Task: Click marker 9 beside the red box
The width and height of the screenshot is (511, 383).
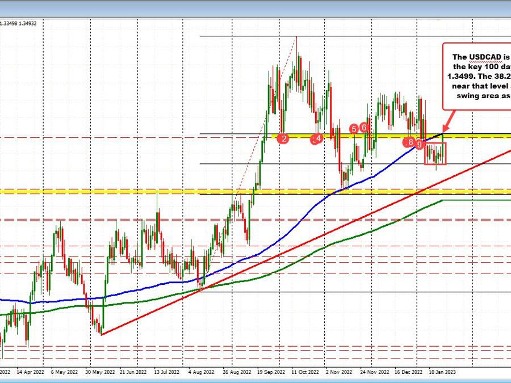Action: point(419,144)
